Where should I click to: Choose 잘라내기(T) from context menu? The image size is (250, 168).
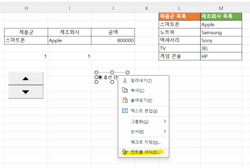pos(144,80)
